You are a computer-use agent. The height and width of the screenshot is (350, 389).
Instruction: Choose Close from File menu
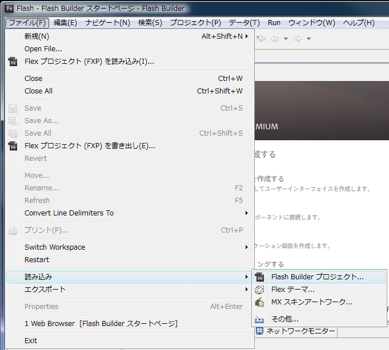click(x=130, y=79)
